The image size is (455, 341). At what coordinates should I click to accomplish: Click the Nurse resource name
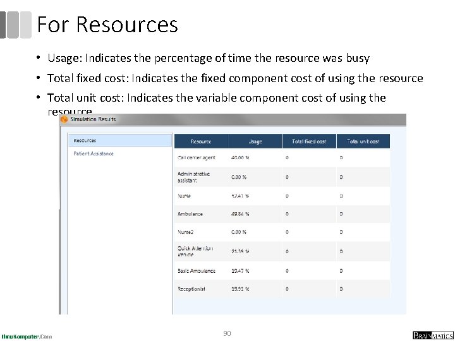(x=184, y=196)
